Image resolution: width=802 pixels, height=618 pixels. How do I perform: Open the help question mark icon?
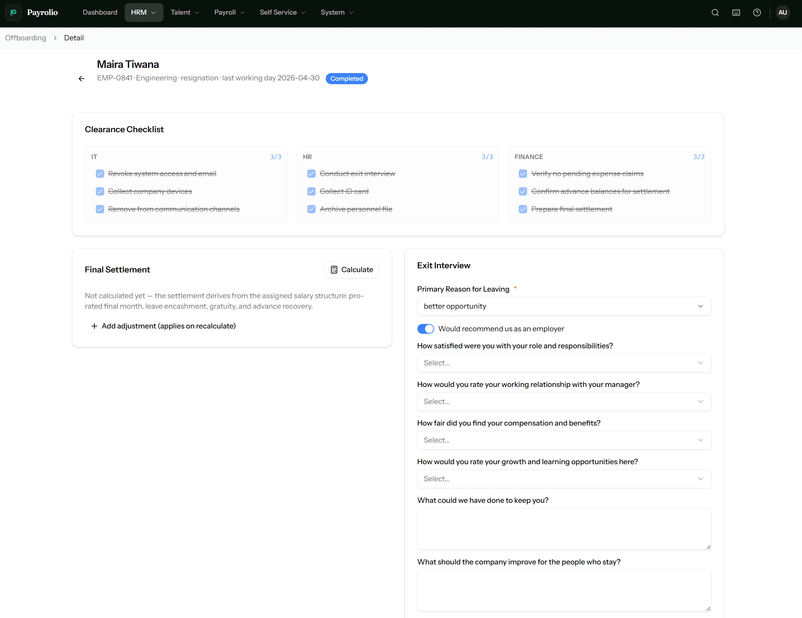coord(756,13)
